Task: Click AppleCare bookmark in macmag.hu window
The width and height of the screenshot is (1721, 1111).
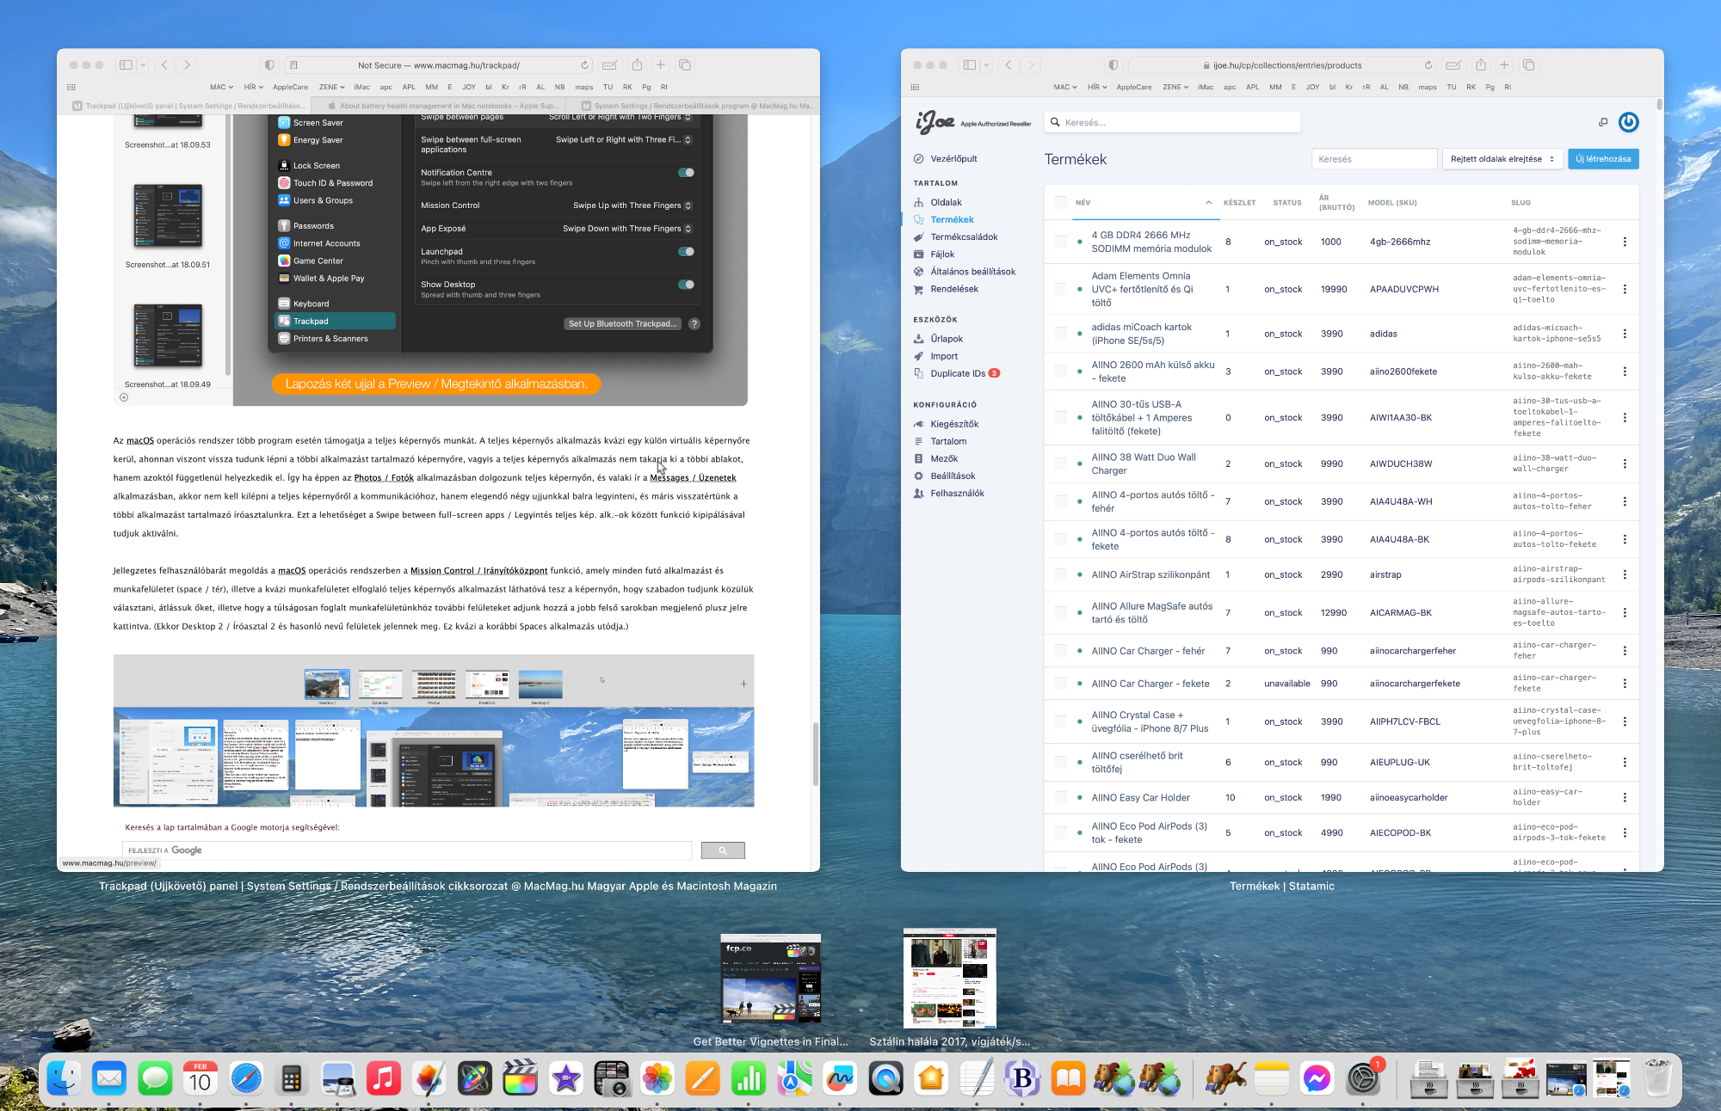Action: (290, 87)
